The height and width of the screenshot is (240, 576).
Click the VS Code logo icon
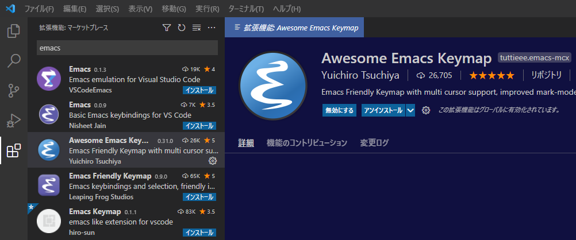[10, 9]
